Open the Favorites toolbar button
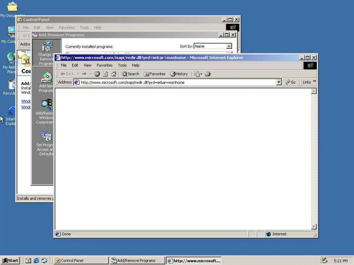The height and width of the screenshot is (265, 354). [155, 74]
